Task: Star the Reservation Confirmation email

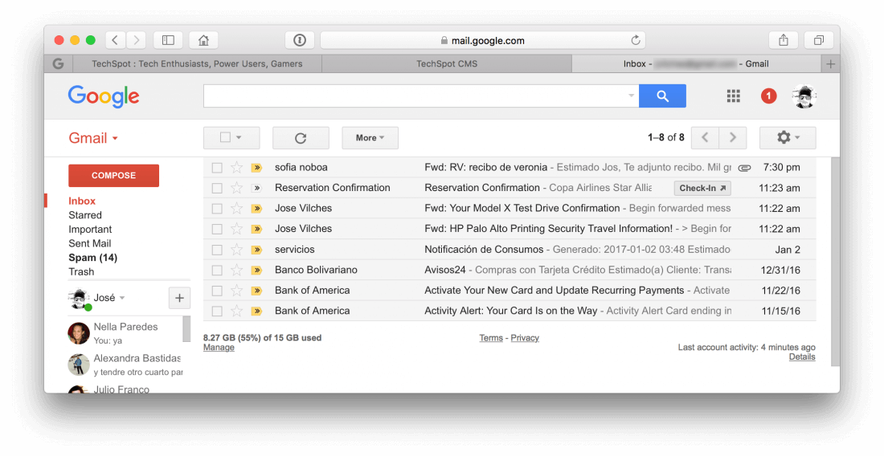Action: (x=237, y=188)
